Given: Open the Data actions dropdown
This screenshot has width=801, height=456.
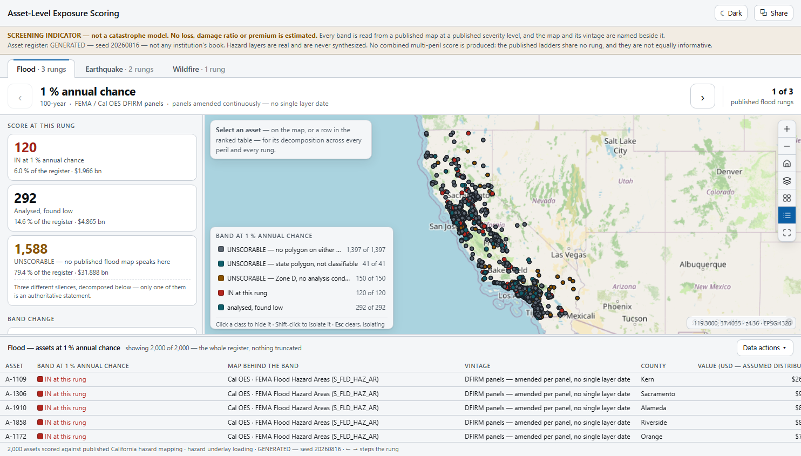Looking at the screenshot, I should click(x=765, y=348).
